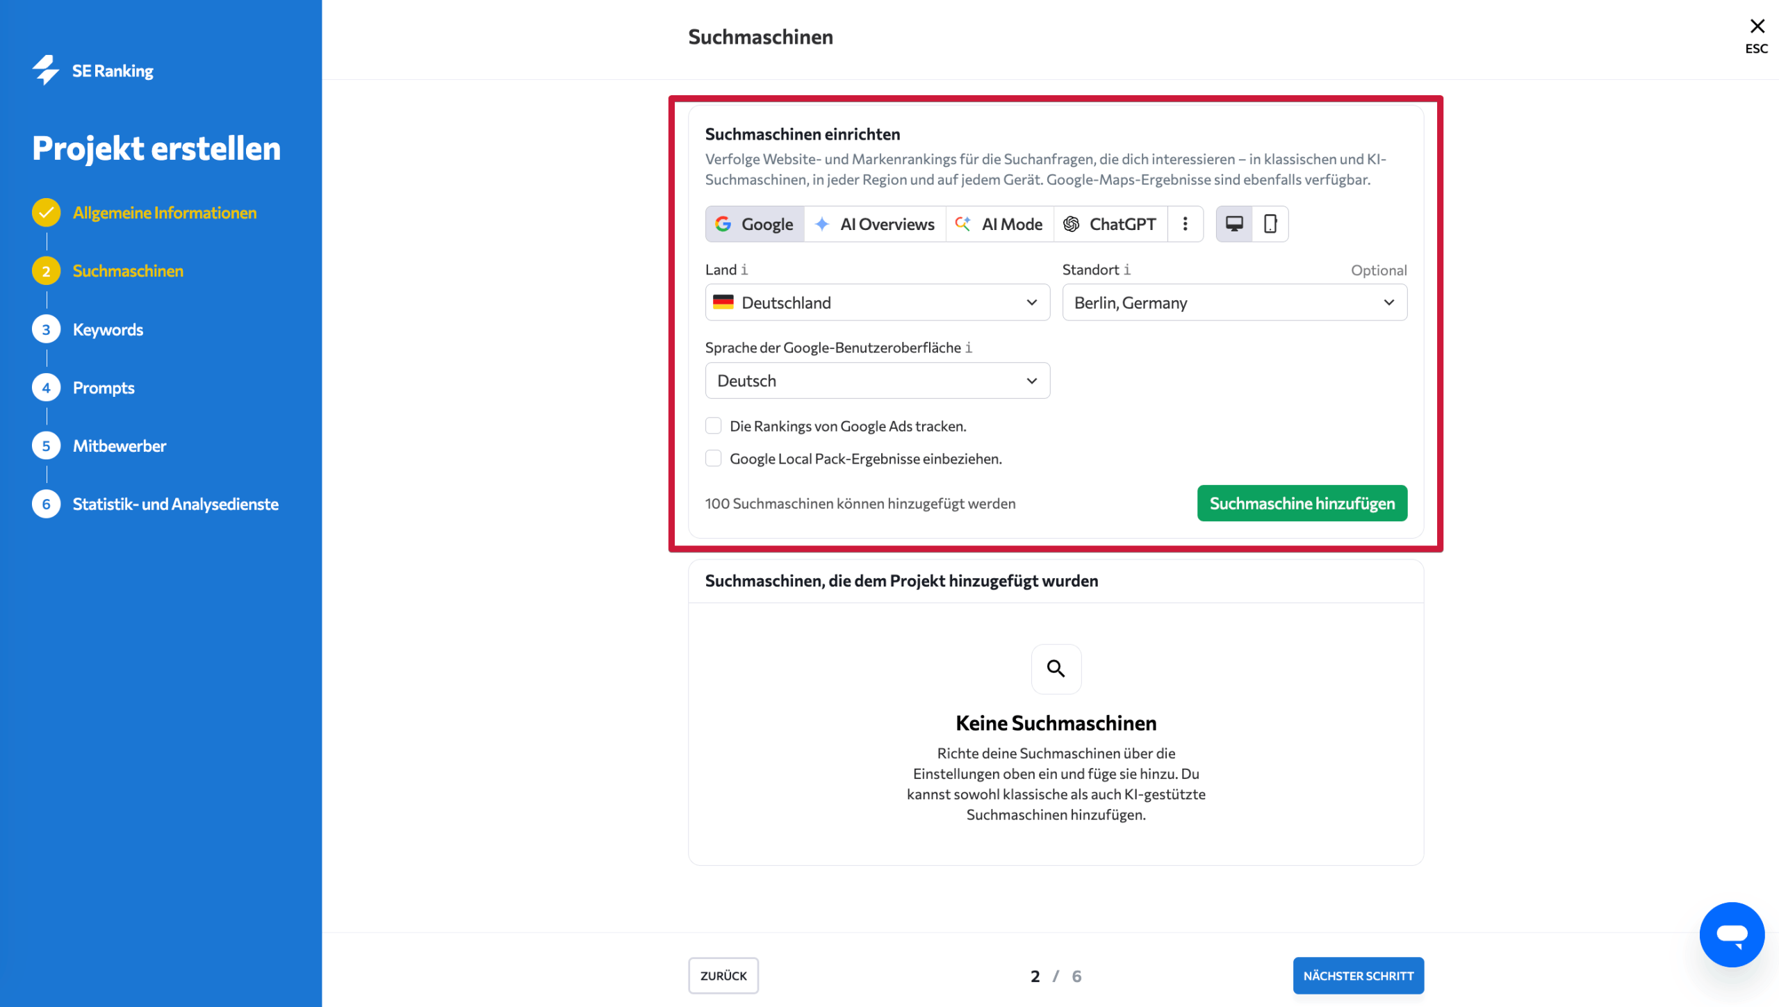Click step number 5 circle

(46, 445)
